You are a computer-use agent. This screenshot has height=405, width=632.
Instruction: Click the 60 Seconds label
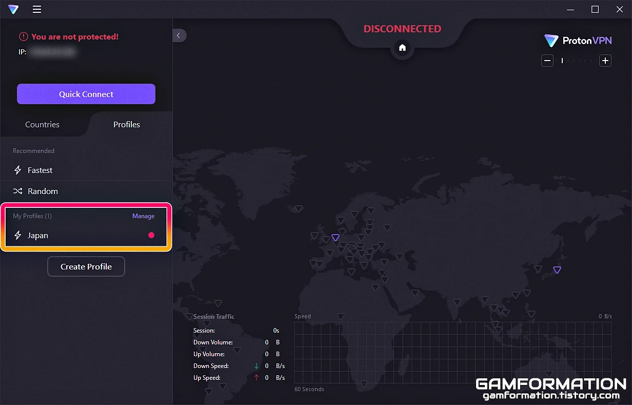coord(309,389)
